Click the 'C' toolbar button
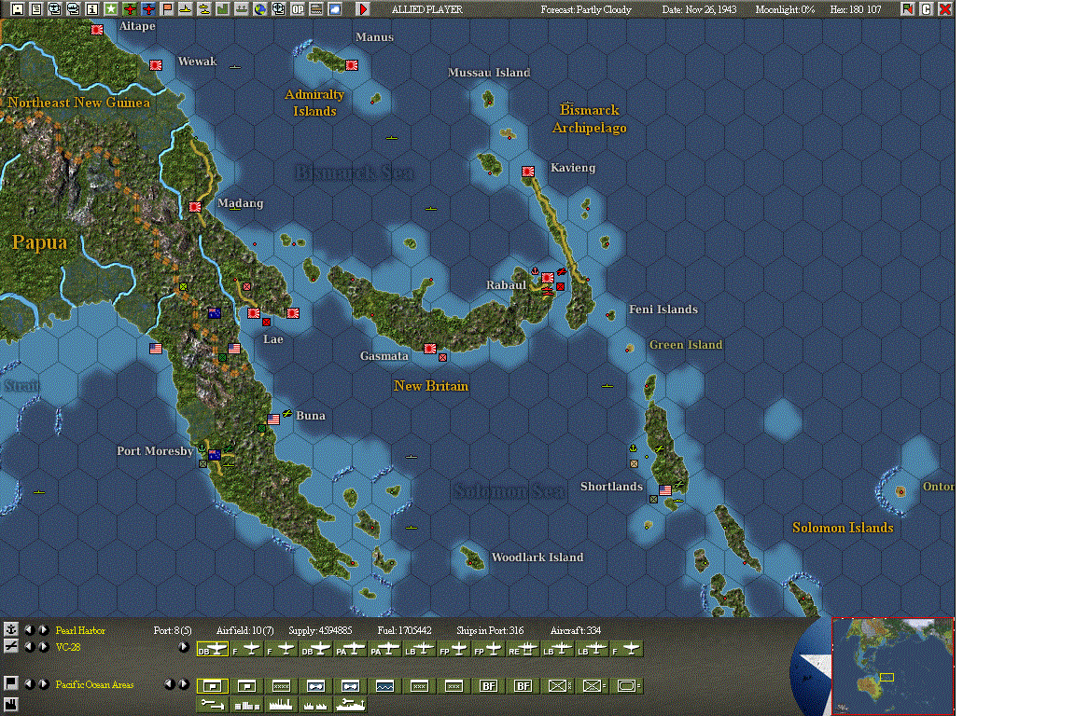This screenshot has height=716, width=1075. pos(927,9)
